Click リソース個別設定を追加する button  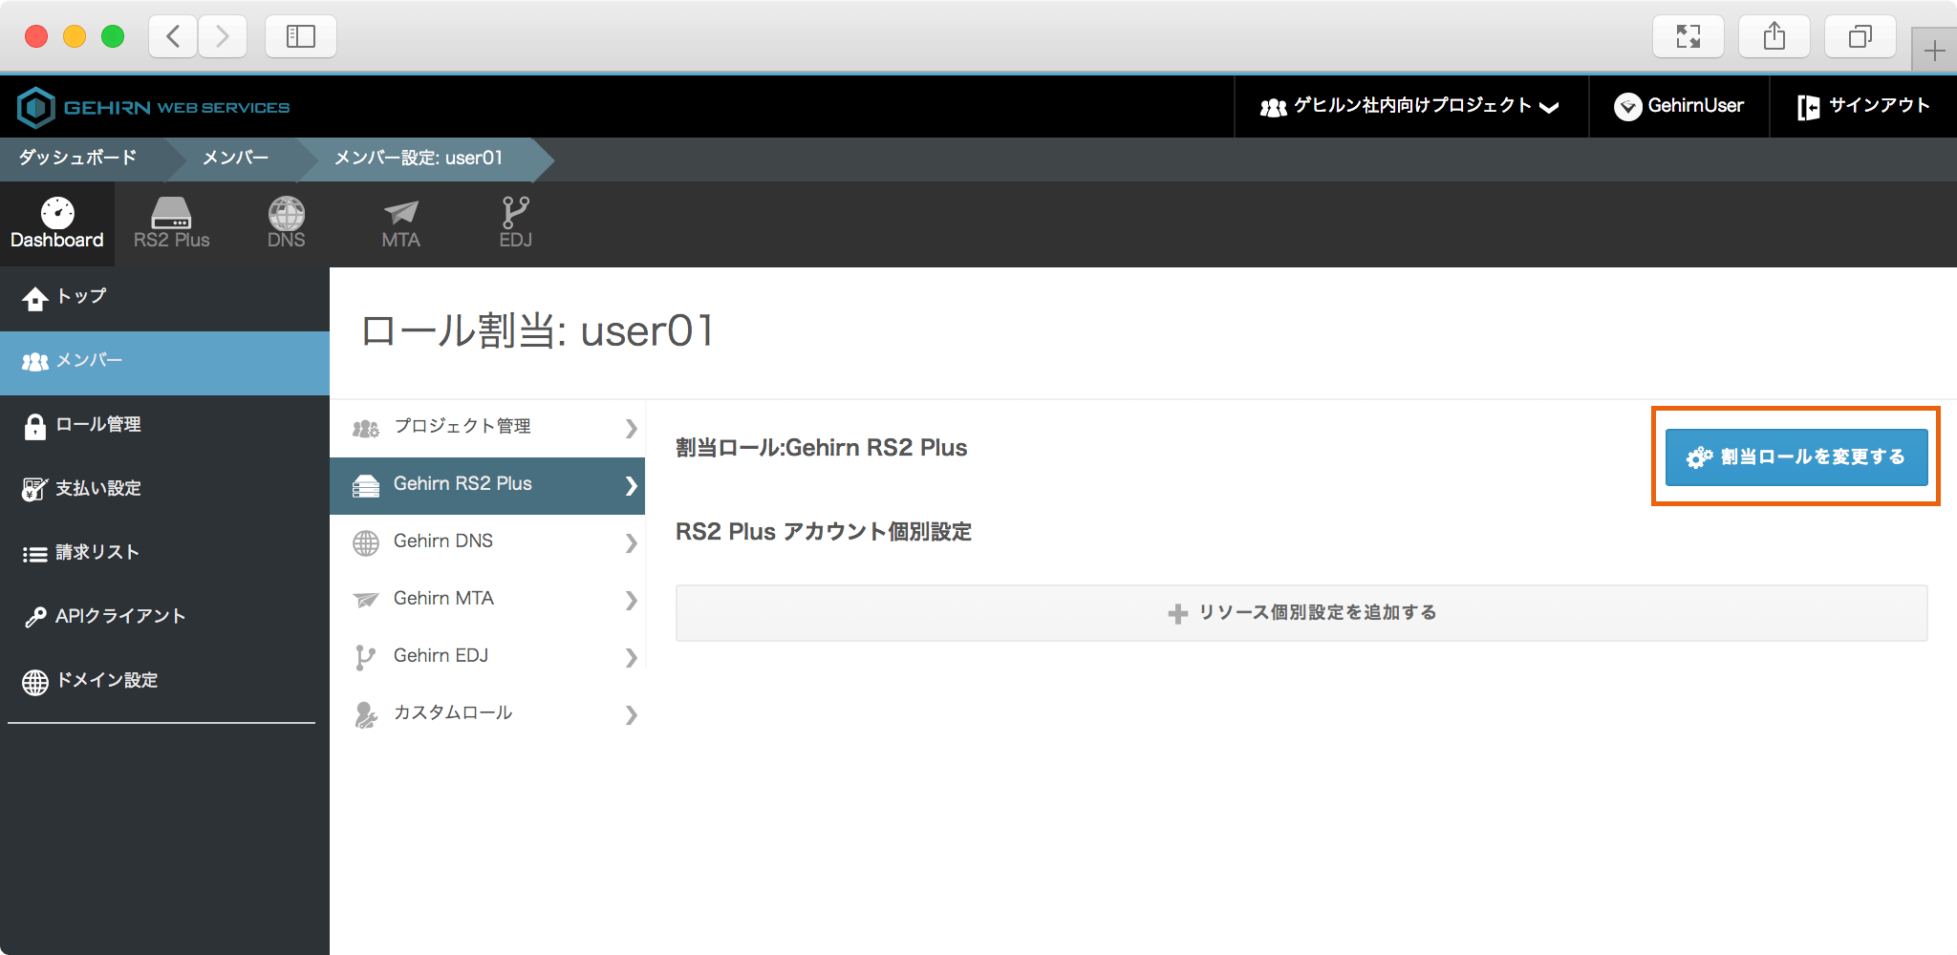click(1301, 613)
